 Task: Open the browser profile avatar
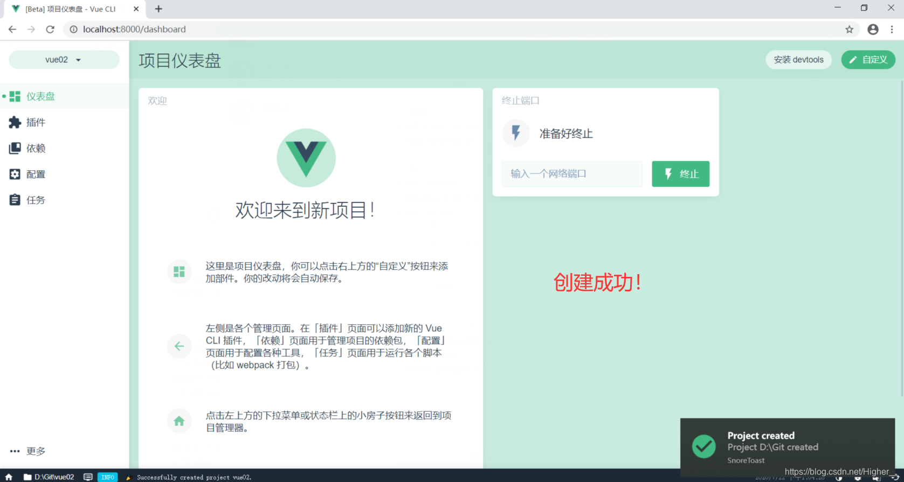coord(873,29)
